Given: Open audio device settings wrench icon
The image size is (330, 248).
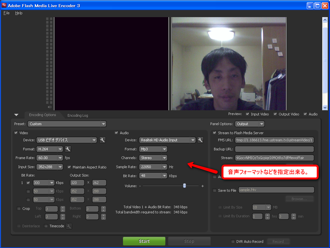Looking at the screenshot, I should point(200,140).
